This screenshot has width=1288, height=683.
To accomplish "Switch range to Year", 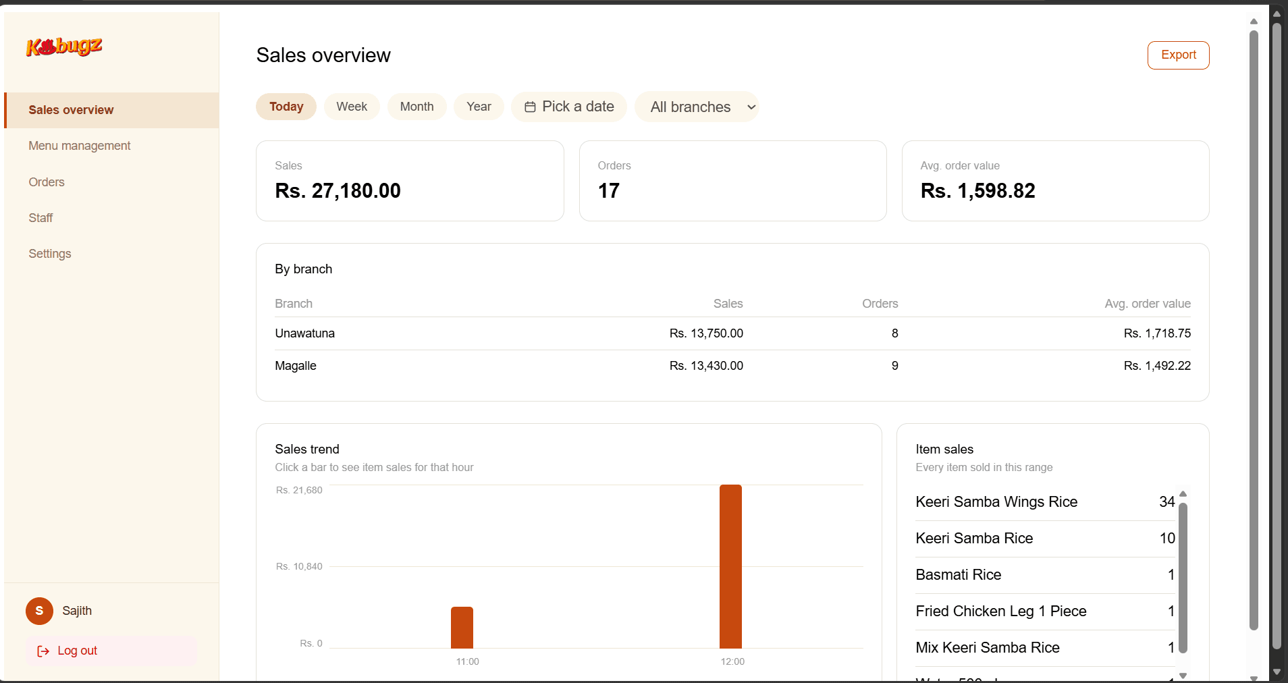I will (x=479, y=107).
